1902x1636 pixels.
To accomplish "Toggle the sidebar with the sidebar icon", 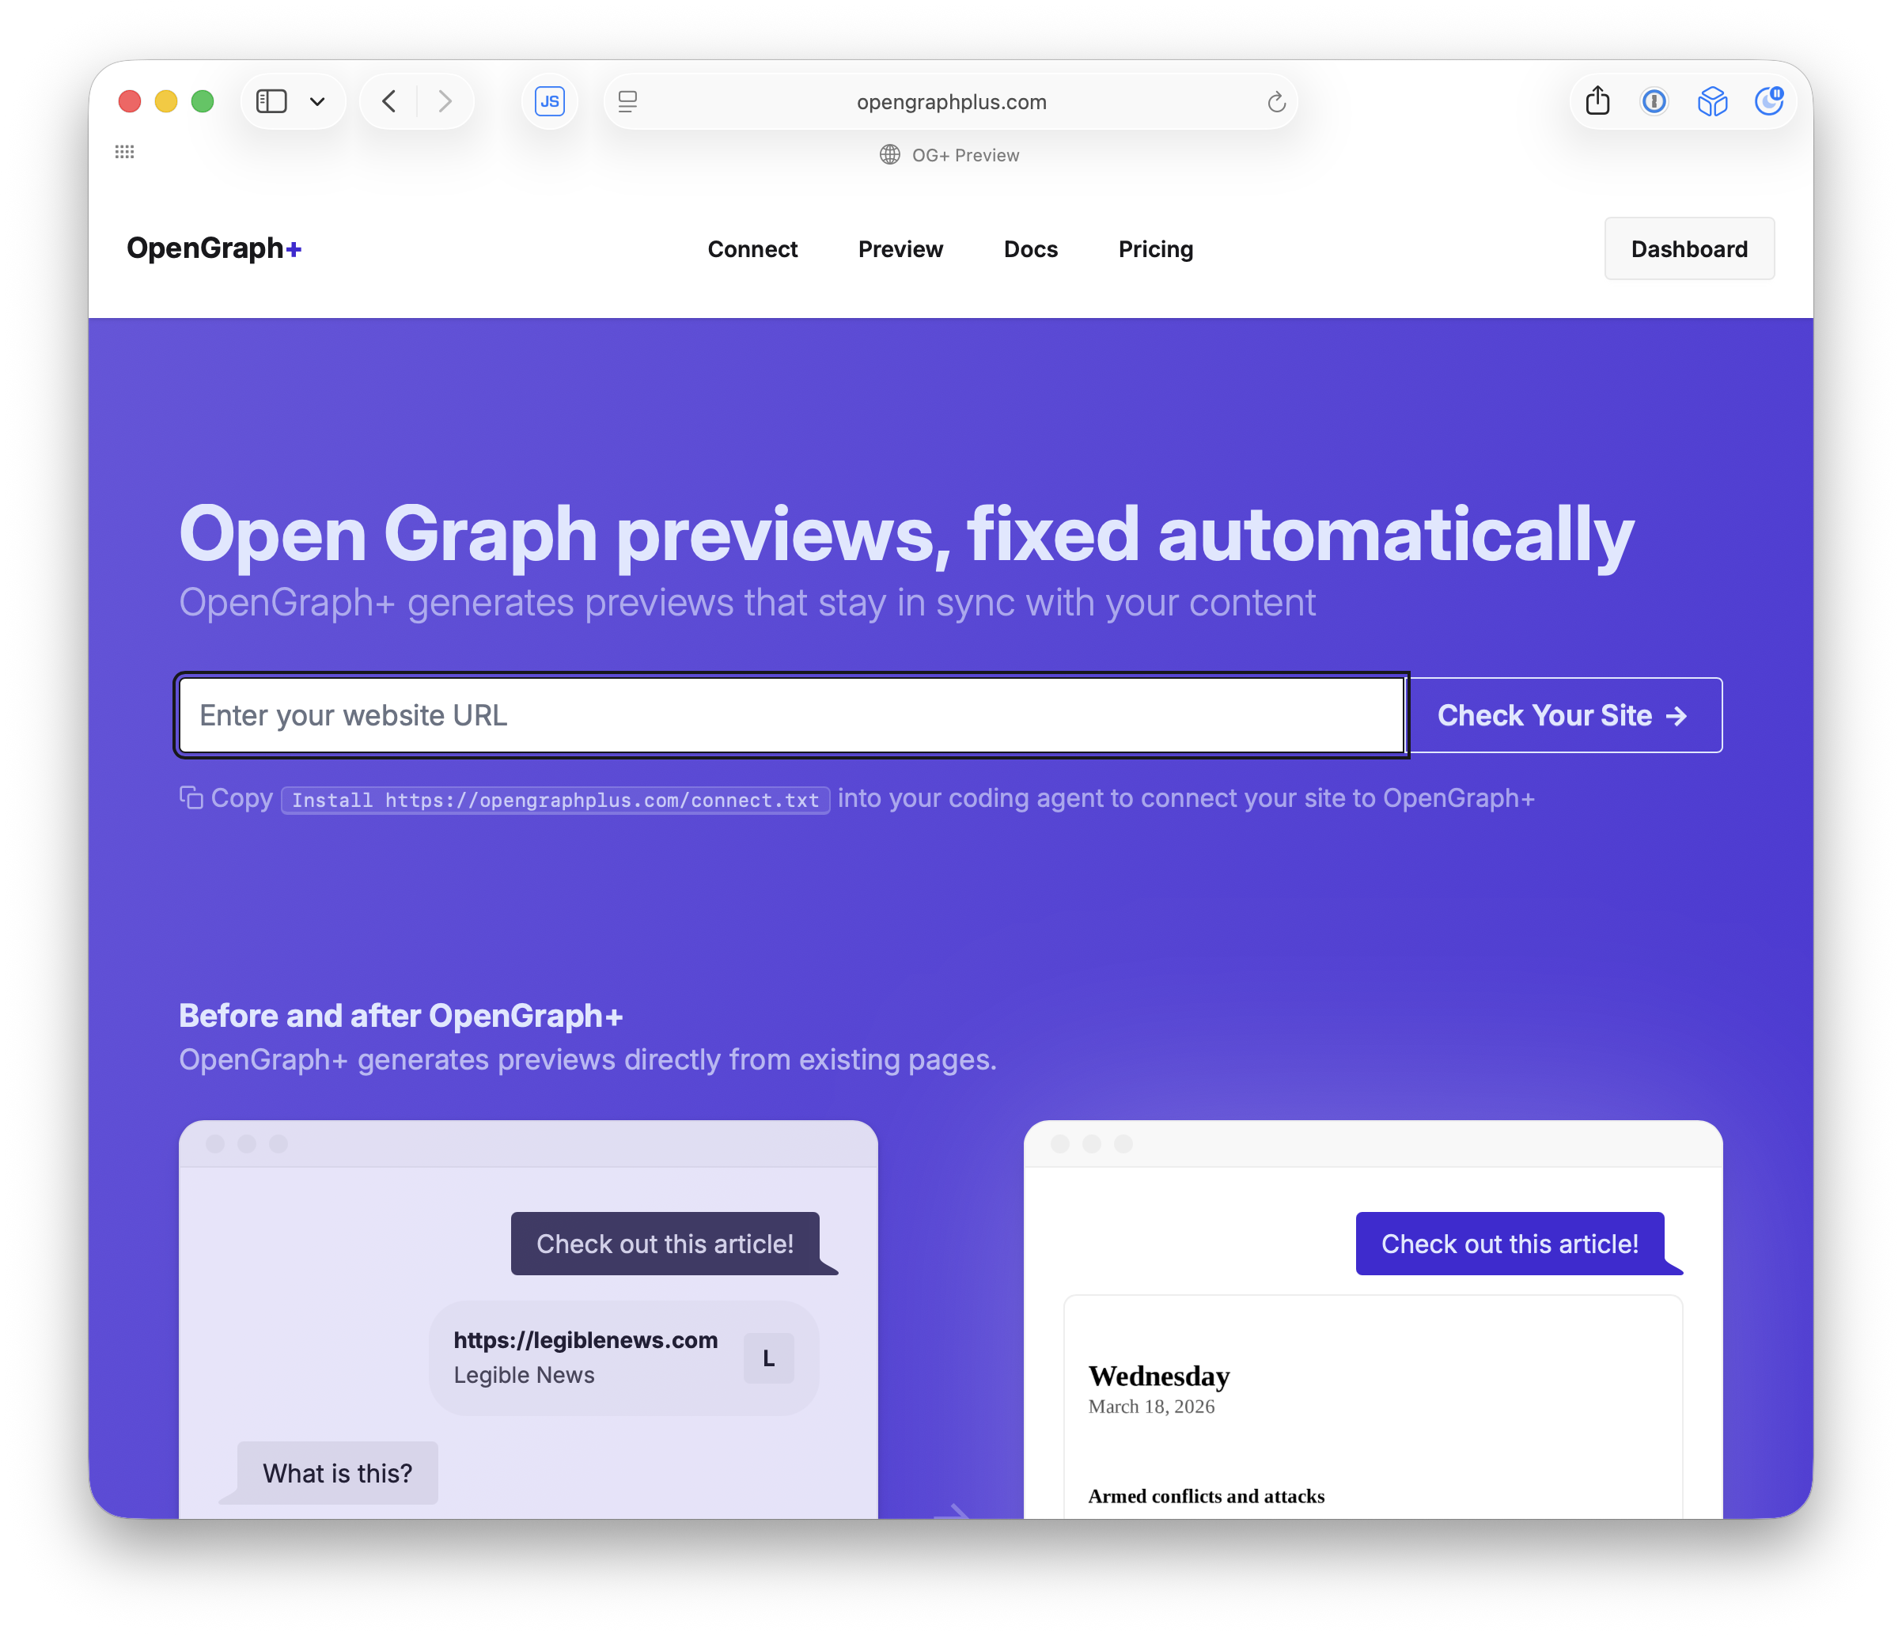I will (x=271, y=101).
